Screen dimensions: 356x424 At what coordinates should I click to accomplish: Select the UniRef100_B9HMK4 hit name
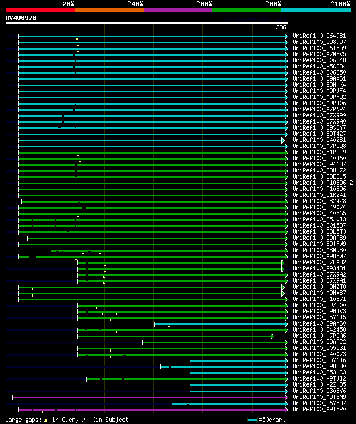click(x=319, y=85)
